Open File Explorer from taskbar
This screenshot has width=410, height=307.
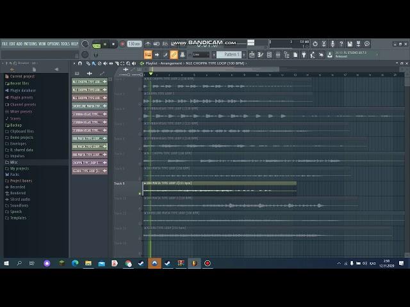(x=88, y=264)
